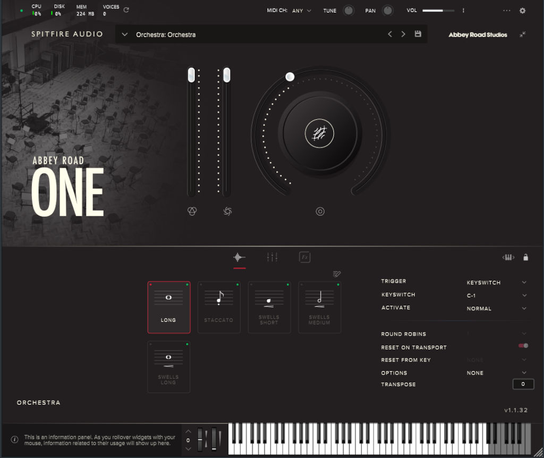544x458 pixels.
Task: Click the MEM 224 MB readout
Action: (x=85, y=10)
